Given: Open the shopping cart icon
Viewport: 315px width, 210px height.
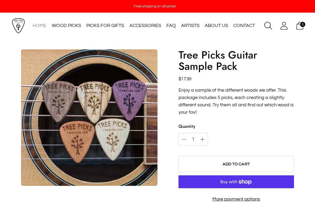Looking at the screenshot, I should click(300, 26).
